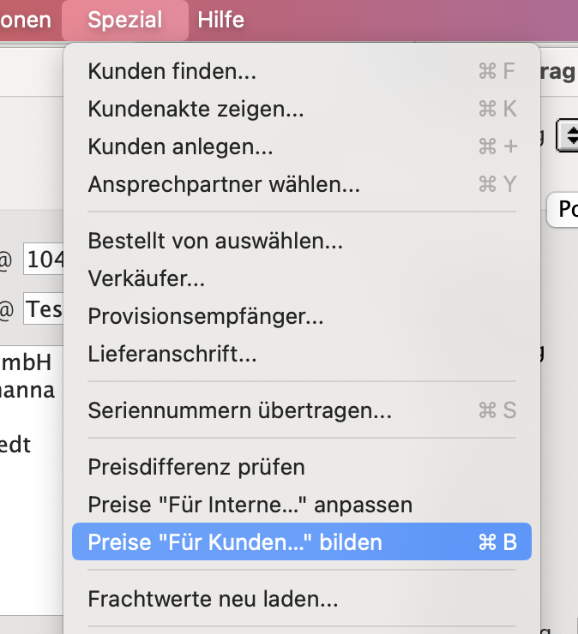Click the input field starting with Tes
The image size is (578, 634).
(45, 309)
